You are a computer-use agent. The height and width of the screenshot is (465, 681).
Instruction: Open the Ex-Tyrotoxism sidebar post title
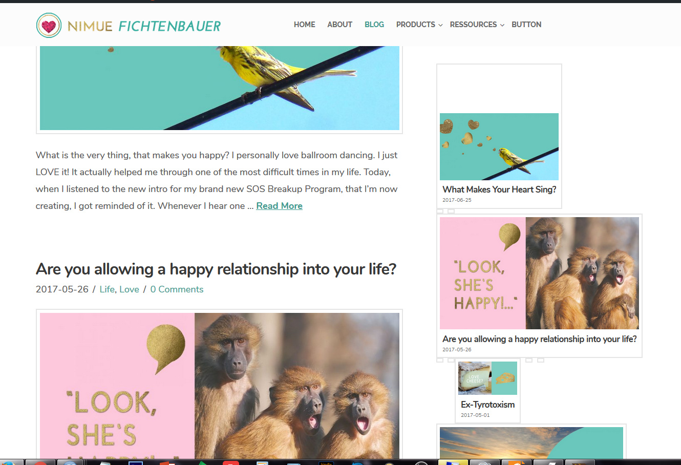point(487,405)
